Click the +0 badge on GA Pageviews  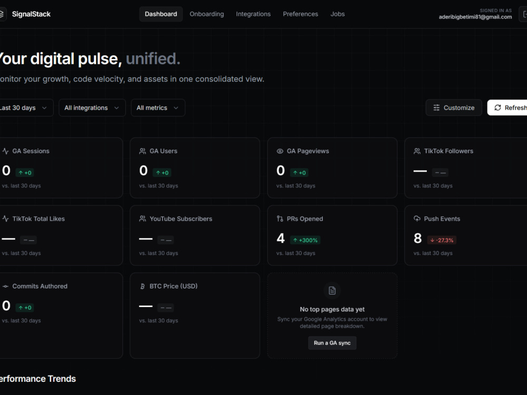point(299,173)
